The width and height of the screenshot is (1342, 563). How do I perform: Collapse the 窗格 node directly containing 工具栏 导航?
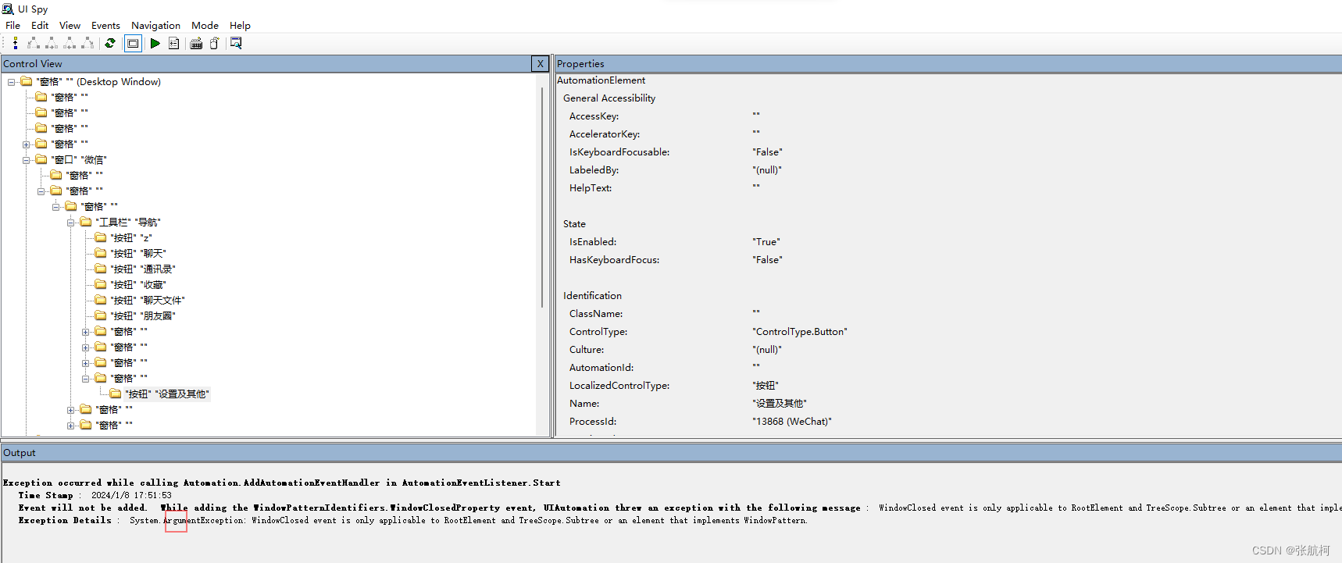(x=56, y=207)
